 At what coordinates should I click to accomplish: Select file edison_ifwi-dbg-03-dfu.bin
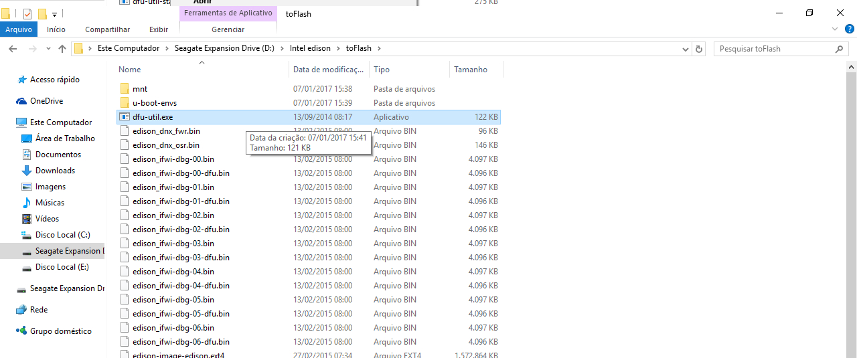click(181, 258)
